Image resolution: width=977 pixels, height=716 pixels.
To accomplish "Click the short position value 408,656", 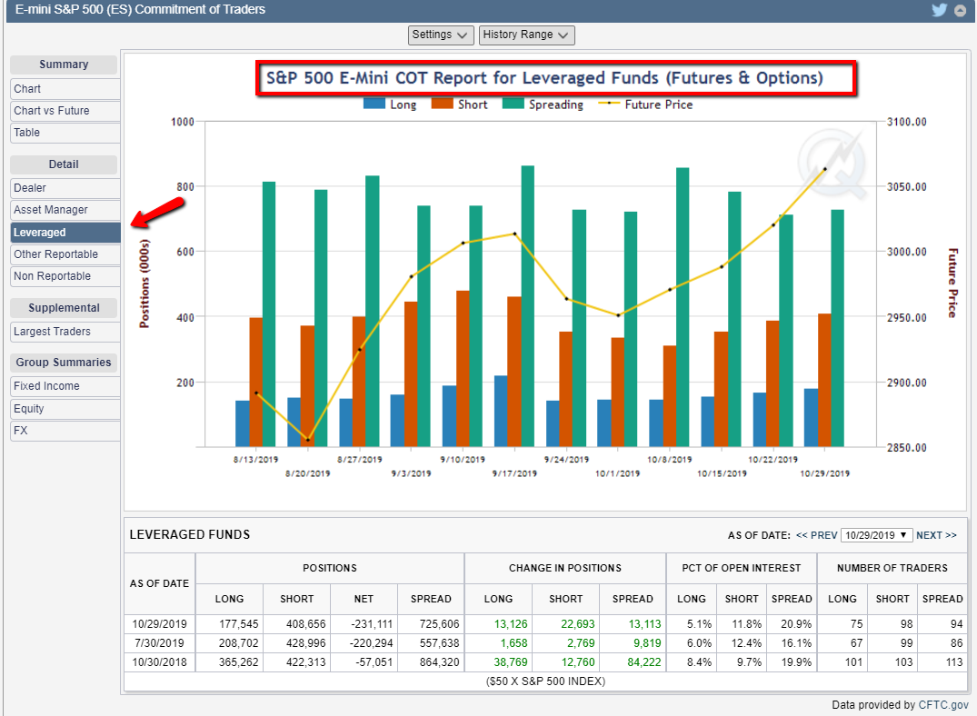I will (x=305, y=623).
